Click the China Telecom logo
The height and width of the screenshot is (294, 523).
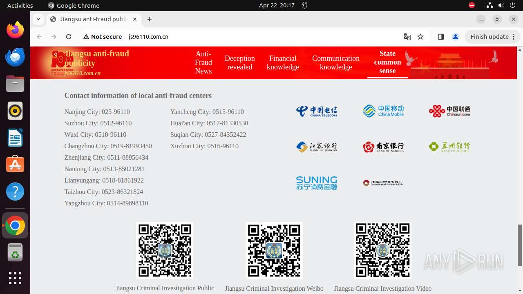[x=317, y=111]
